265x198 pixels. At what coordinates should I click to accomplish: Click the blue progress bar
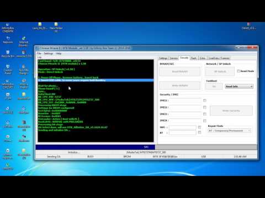pyautogui.click(x=96, y=147)
